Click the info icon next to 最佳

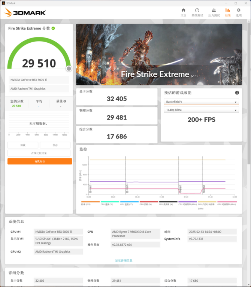click(x=65, y=101)
